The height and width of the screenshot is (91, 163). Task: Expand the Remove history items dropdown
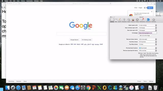148,39
